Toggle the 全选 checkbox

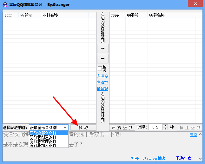click(100, 68)
